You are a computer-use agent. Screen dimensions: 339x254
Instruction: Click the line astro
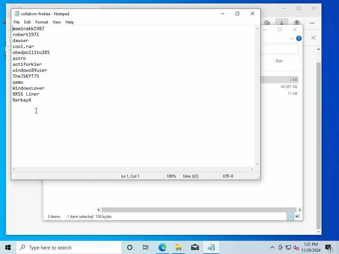(19, 58)
